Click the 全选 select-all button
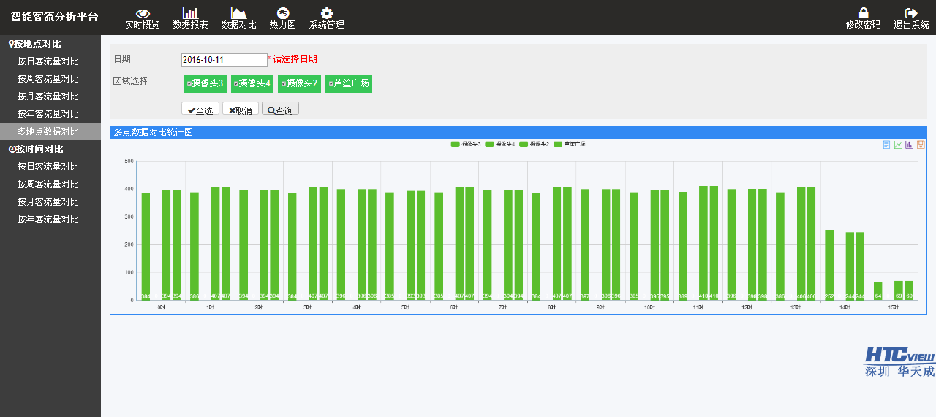 [x=200, y=110]
